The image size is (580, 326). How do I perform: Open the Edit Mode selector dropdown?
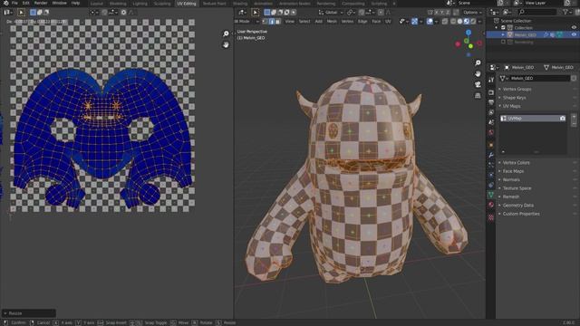tap(247, 22)
